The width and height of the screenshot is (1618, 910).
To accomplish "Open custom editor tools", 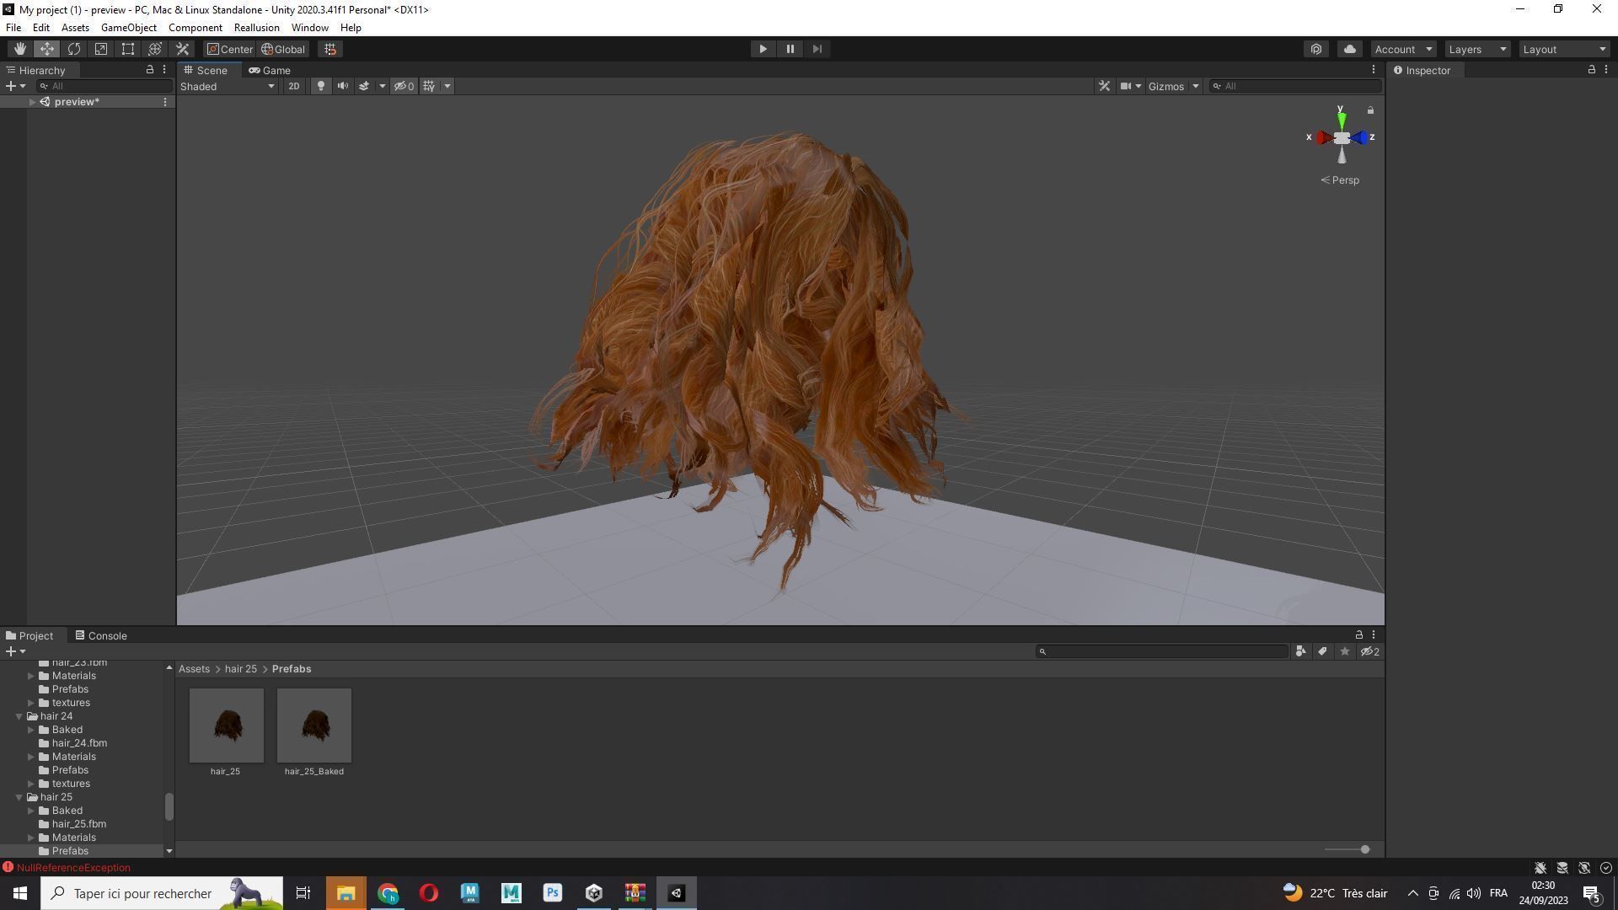I will coord(182,49).
